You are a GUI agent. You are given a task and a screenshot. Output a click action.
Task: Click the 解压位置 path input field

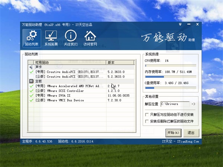pyautogui.click(x=174, y=104)
